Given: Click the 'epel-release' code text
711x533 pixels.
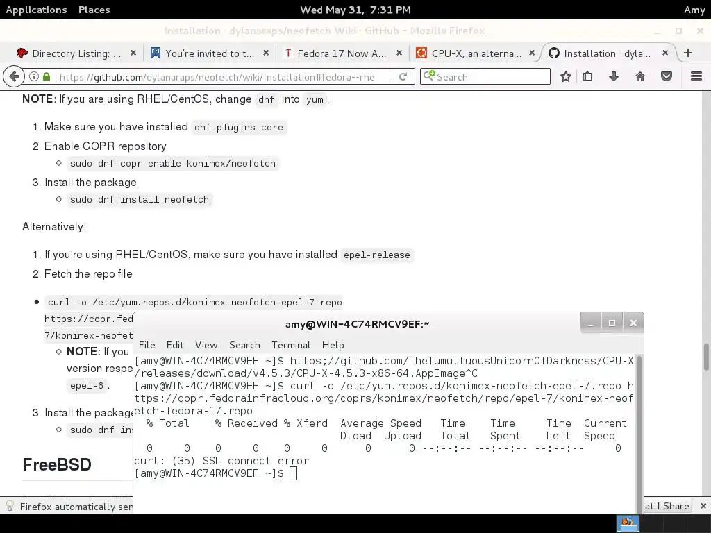Looking at the screenshot, I should click(x=377, y=255).
